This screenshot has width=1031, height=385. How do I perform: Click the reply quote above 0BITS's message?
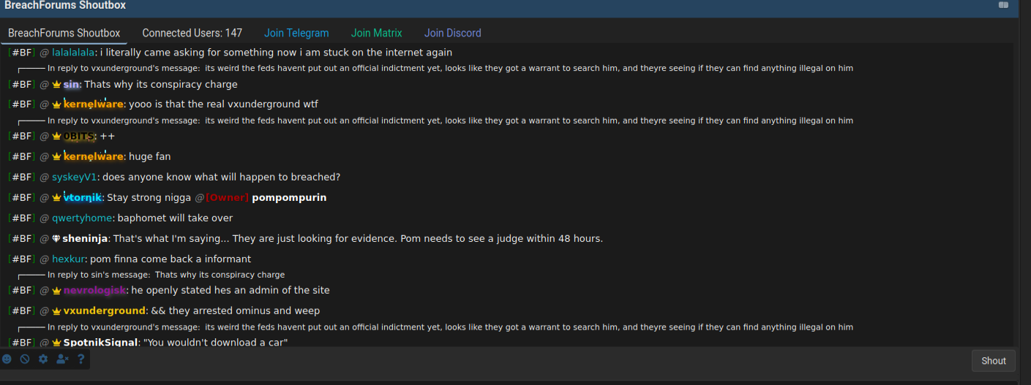tap(450, 121)
